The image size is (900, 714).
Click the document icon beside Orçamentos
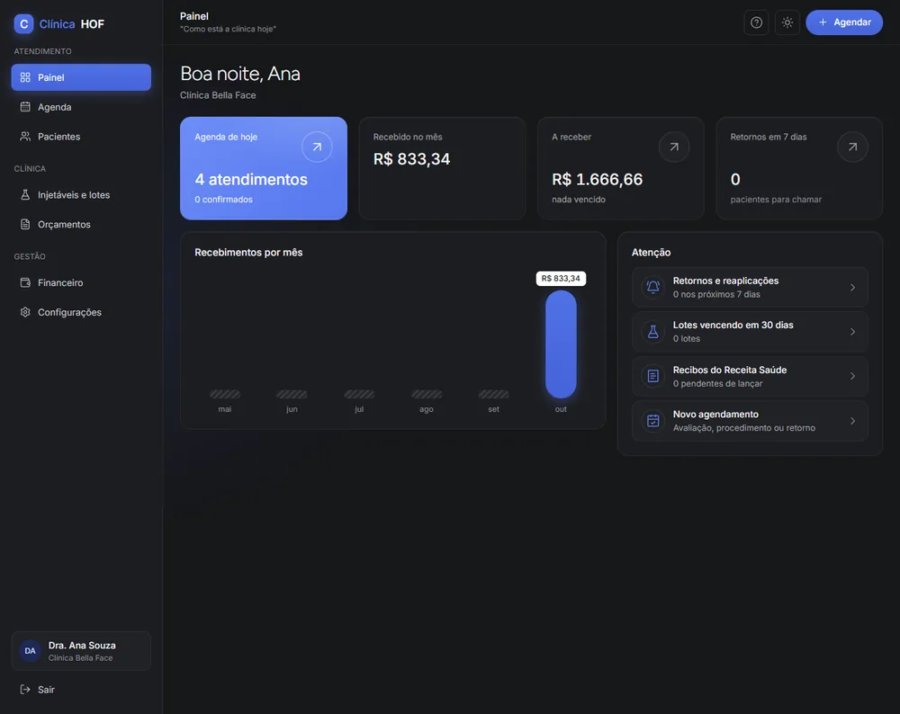pyautogui.click(x=25, y=224)
